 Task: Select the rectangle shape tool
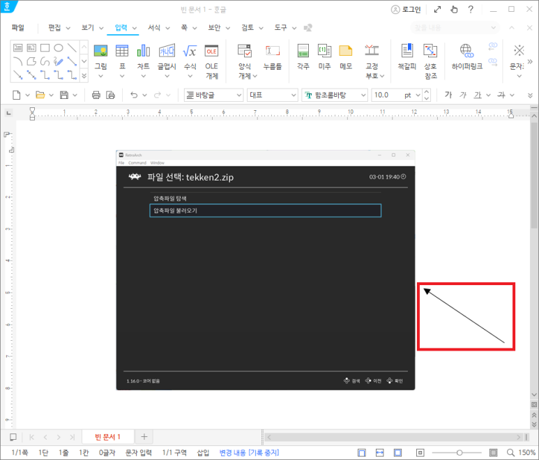pos(45,48)
